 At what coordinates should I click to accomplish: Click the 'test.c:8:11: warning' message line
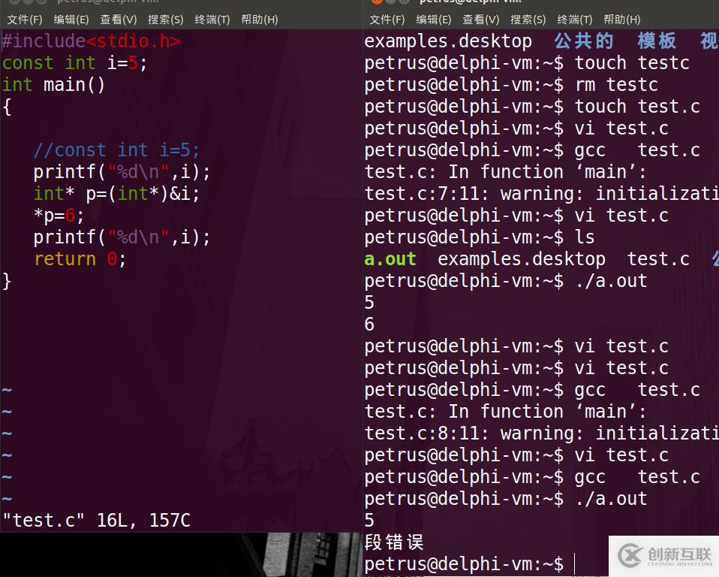pyautogui.click(x=542, y=434)
